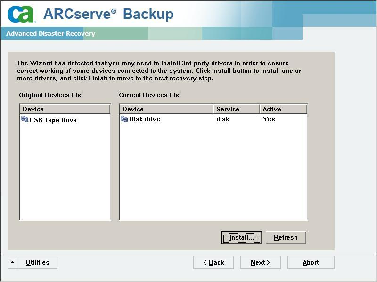Click the 'disk' service cell
Viewport: 377px width, 282px height.
tap(222, 119)
